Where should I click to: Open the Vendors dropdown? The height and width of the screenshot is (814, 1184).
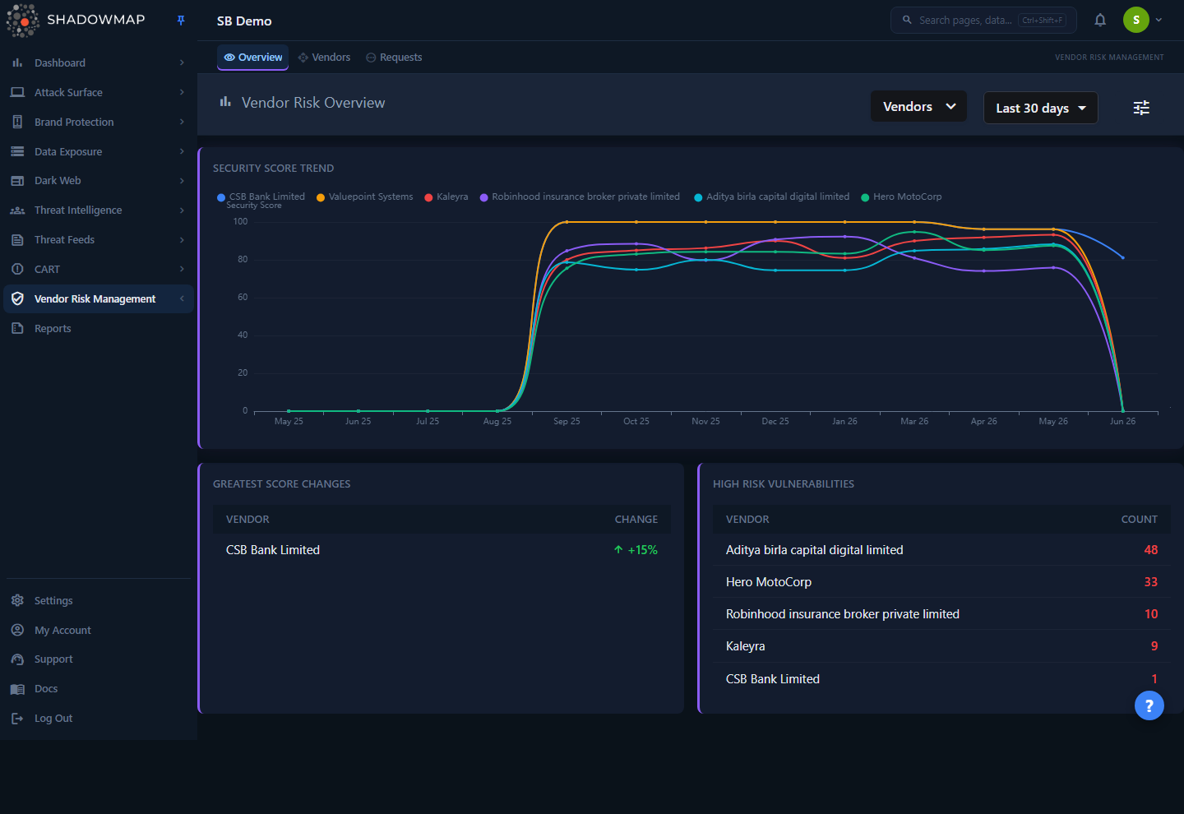click(x=918, y=106)
